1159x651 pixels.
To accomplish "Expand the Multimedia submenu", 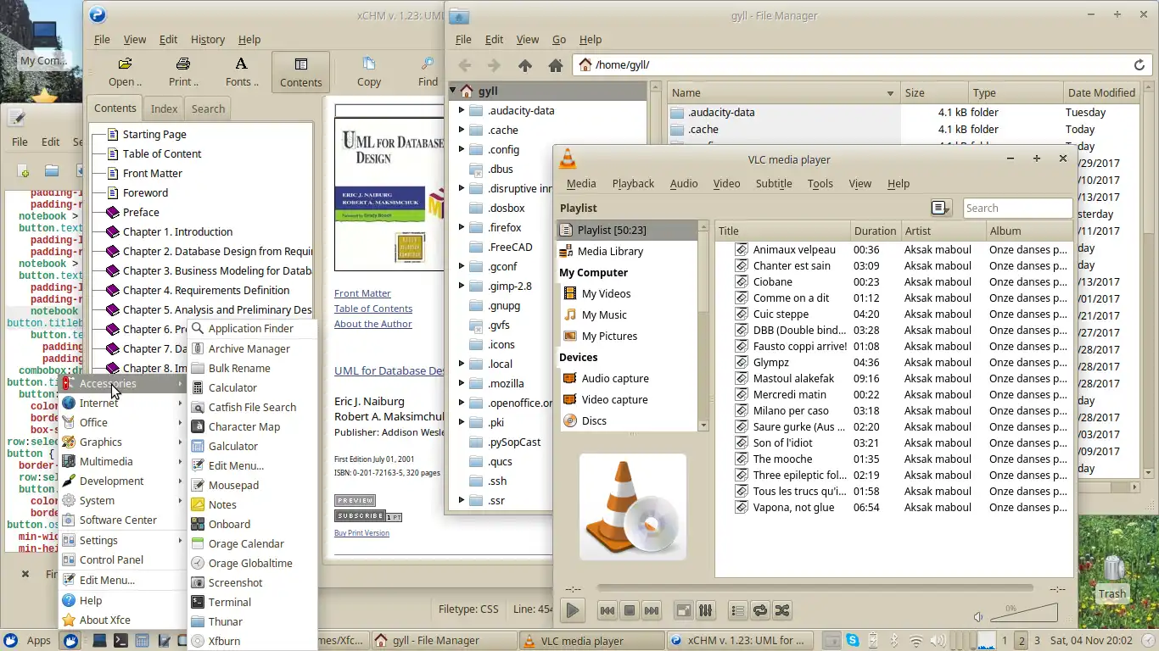I will (122, 461).
